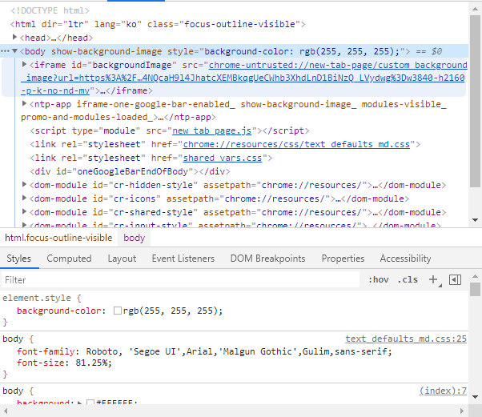Image resolution: width=482 pixels, height=417 pixels.
Task: Expand the cr-shared-style dom-module
Action: [x=24, y=211]
